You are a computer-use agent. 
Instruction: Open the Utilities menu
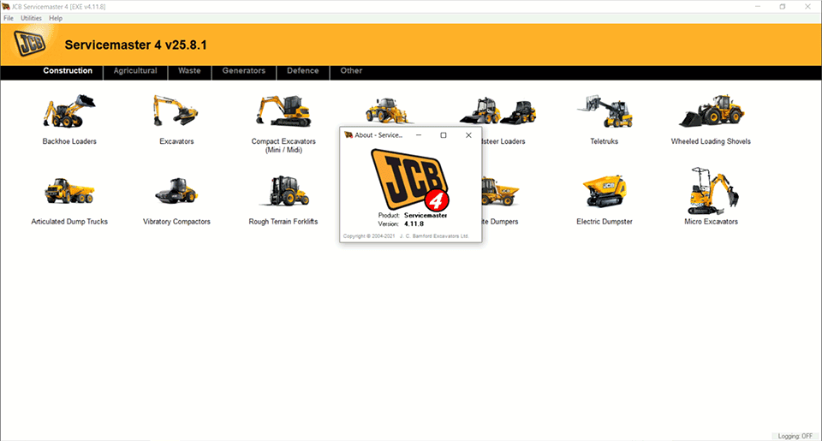pyautogui.click(x=31, y=18)
